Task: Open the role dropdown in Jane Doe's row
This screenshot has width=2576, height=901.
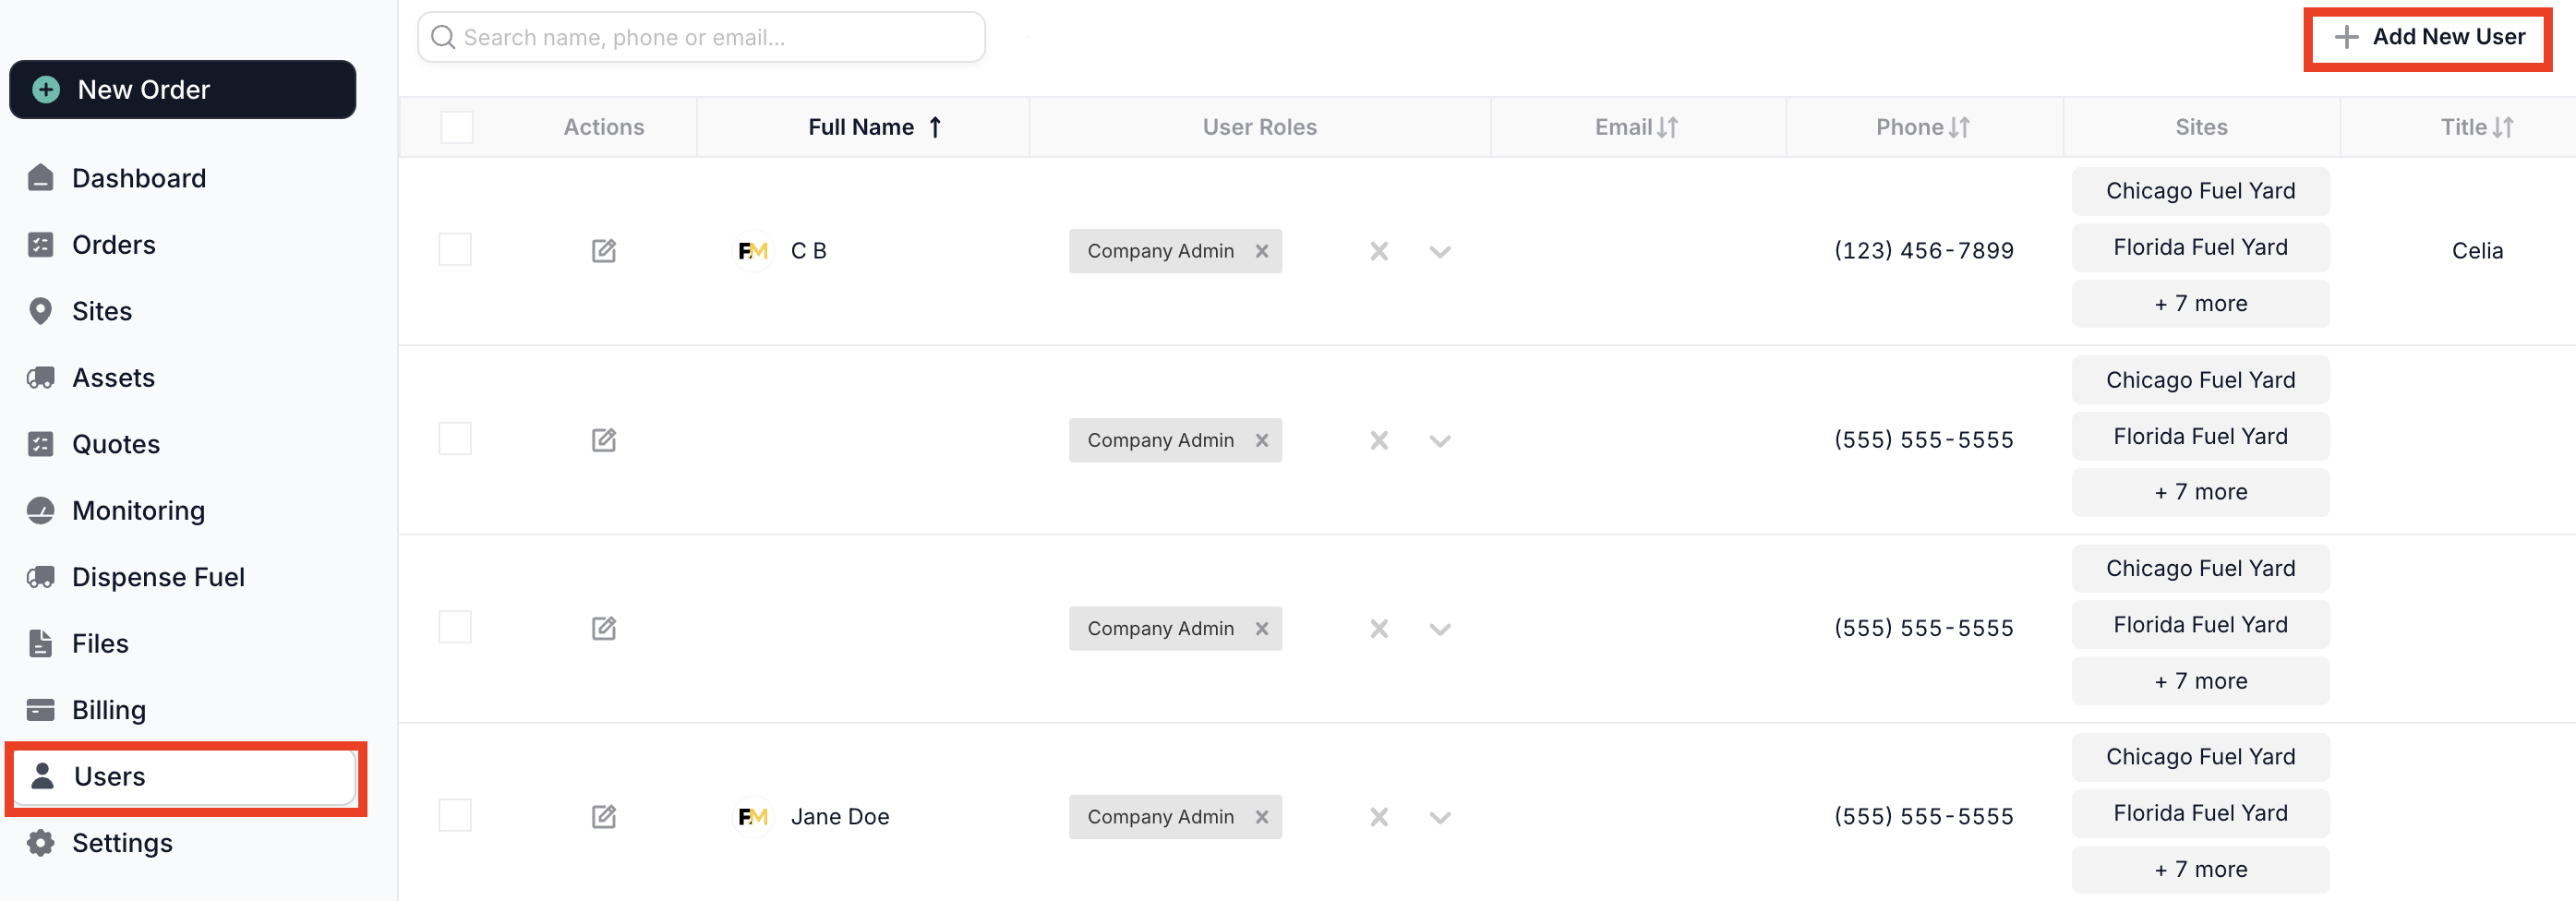Action: [1439, 817]
